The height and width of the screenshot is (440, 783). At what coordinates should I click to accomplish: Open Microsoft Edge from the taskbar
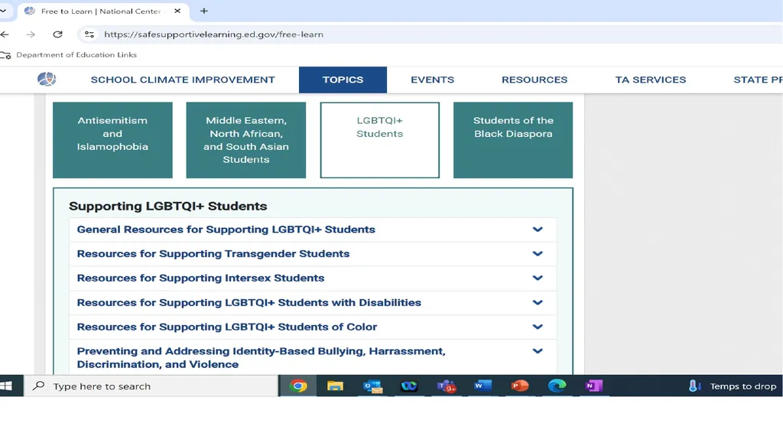pos(557,386)
